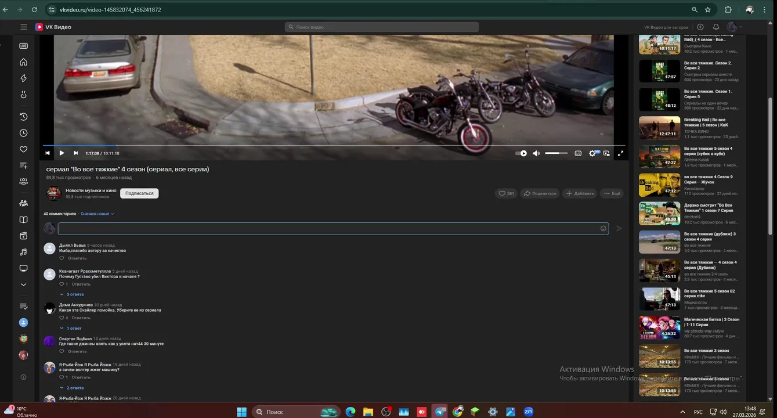The image size is (777, 418).
Task: Open the playlists icon in sidebar
Action: [x=23, y=165]
